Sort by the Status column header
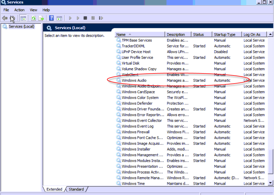The width and height of the screenshot is (274, 195). click(202, 35)
